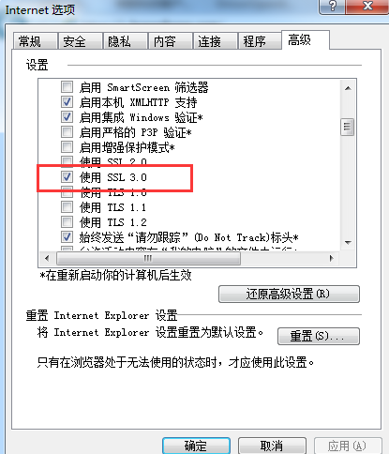
Task: Uncheck the 使用 SSL 3.0 checkbox
Action: click(67, 177)
